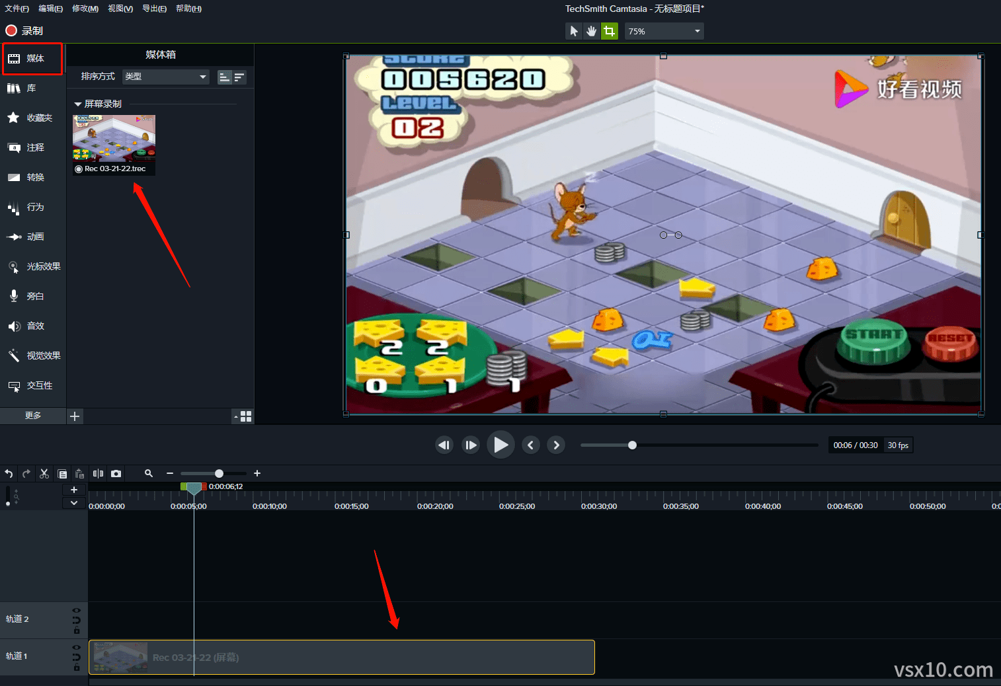Click the timeline zoom slider handle
1001x686 pixels.
click(x=219, y=473)
